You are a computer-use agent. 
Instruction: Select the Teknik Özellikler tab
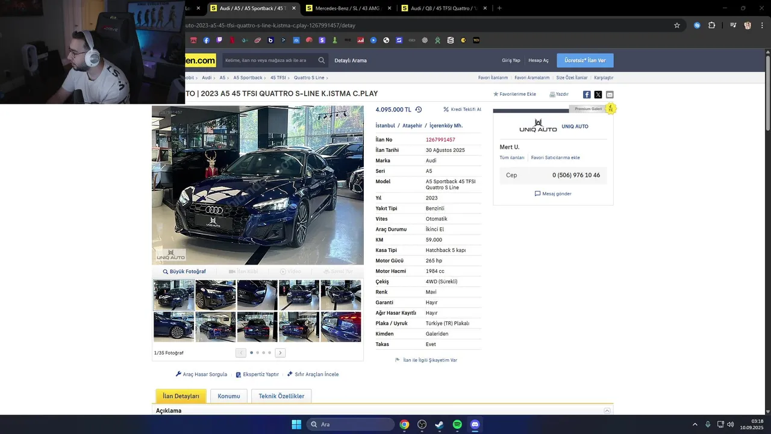click(281, 396)
